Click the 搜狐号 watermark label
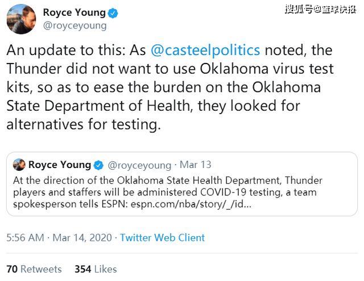Viewport: 364px width, 281px height. (x=299, y=9)
